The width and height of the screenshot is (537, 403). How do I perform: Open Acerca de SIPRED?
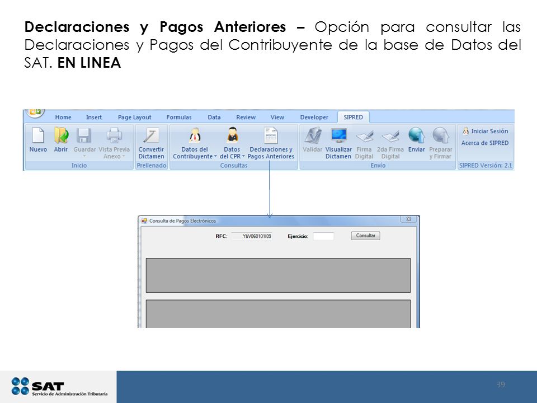pos(485,143)
